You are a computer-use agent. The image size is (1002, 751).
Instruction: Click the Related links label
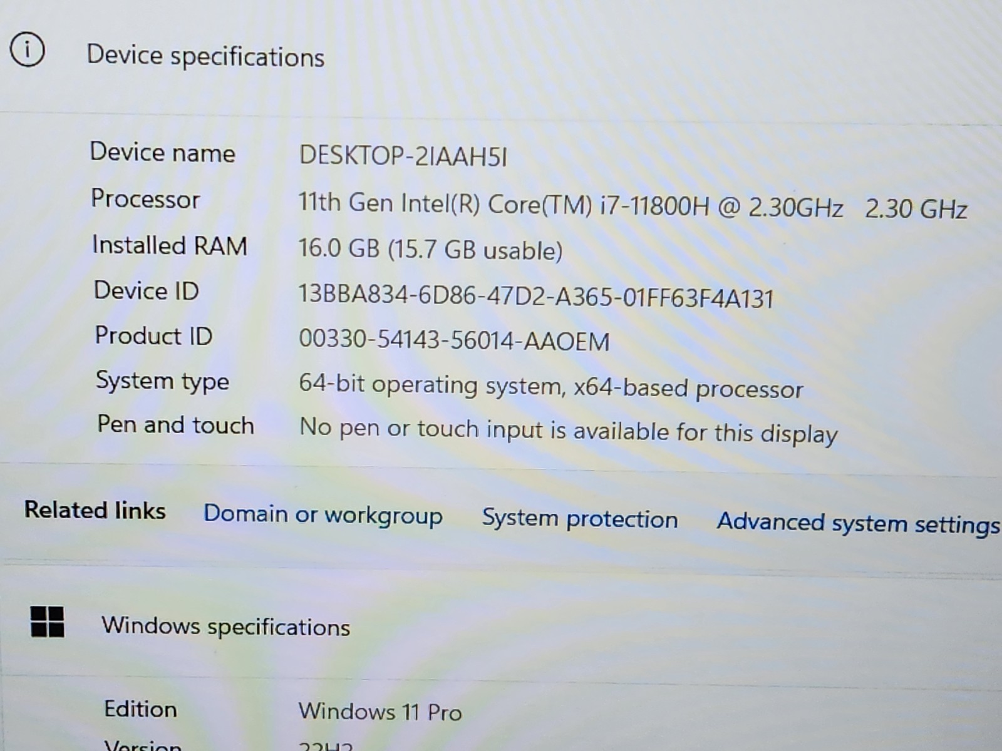tap(95, 510)
